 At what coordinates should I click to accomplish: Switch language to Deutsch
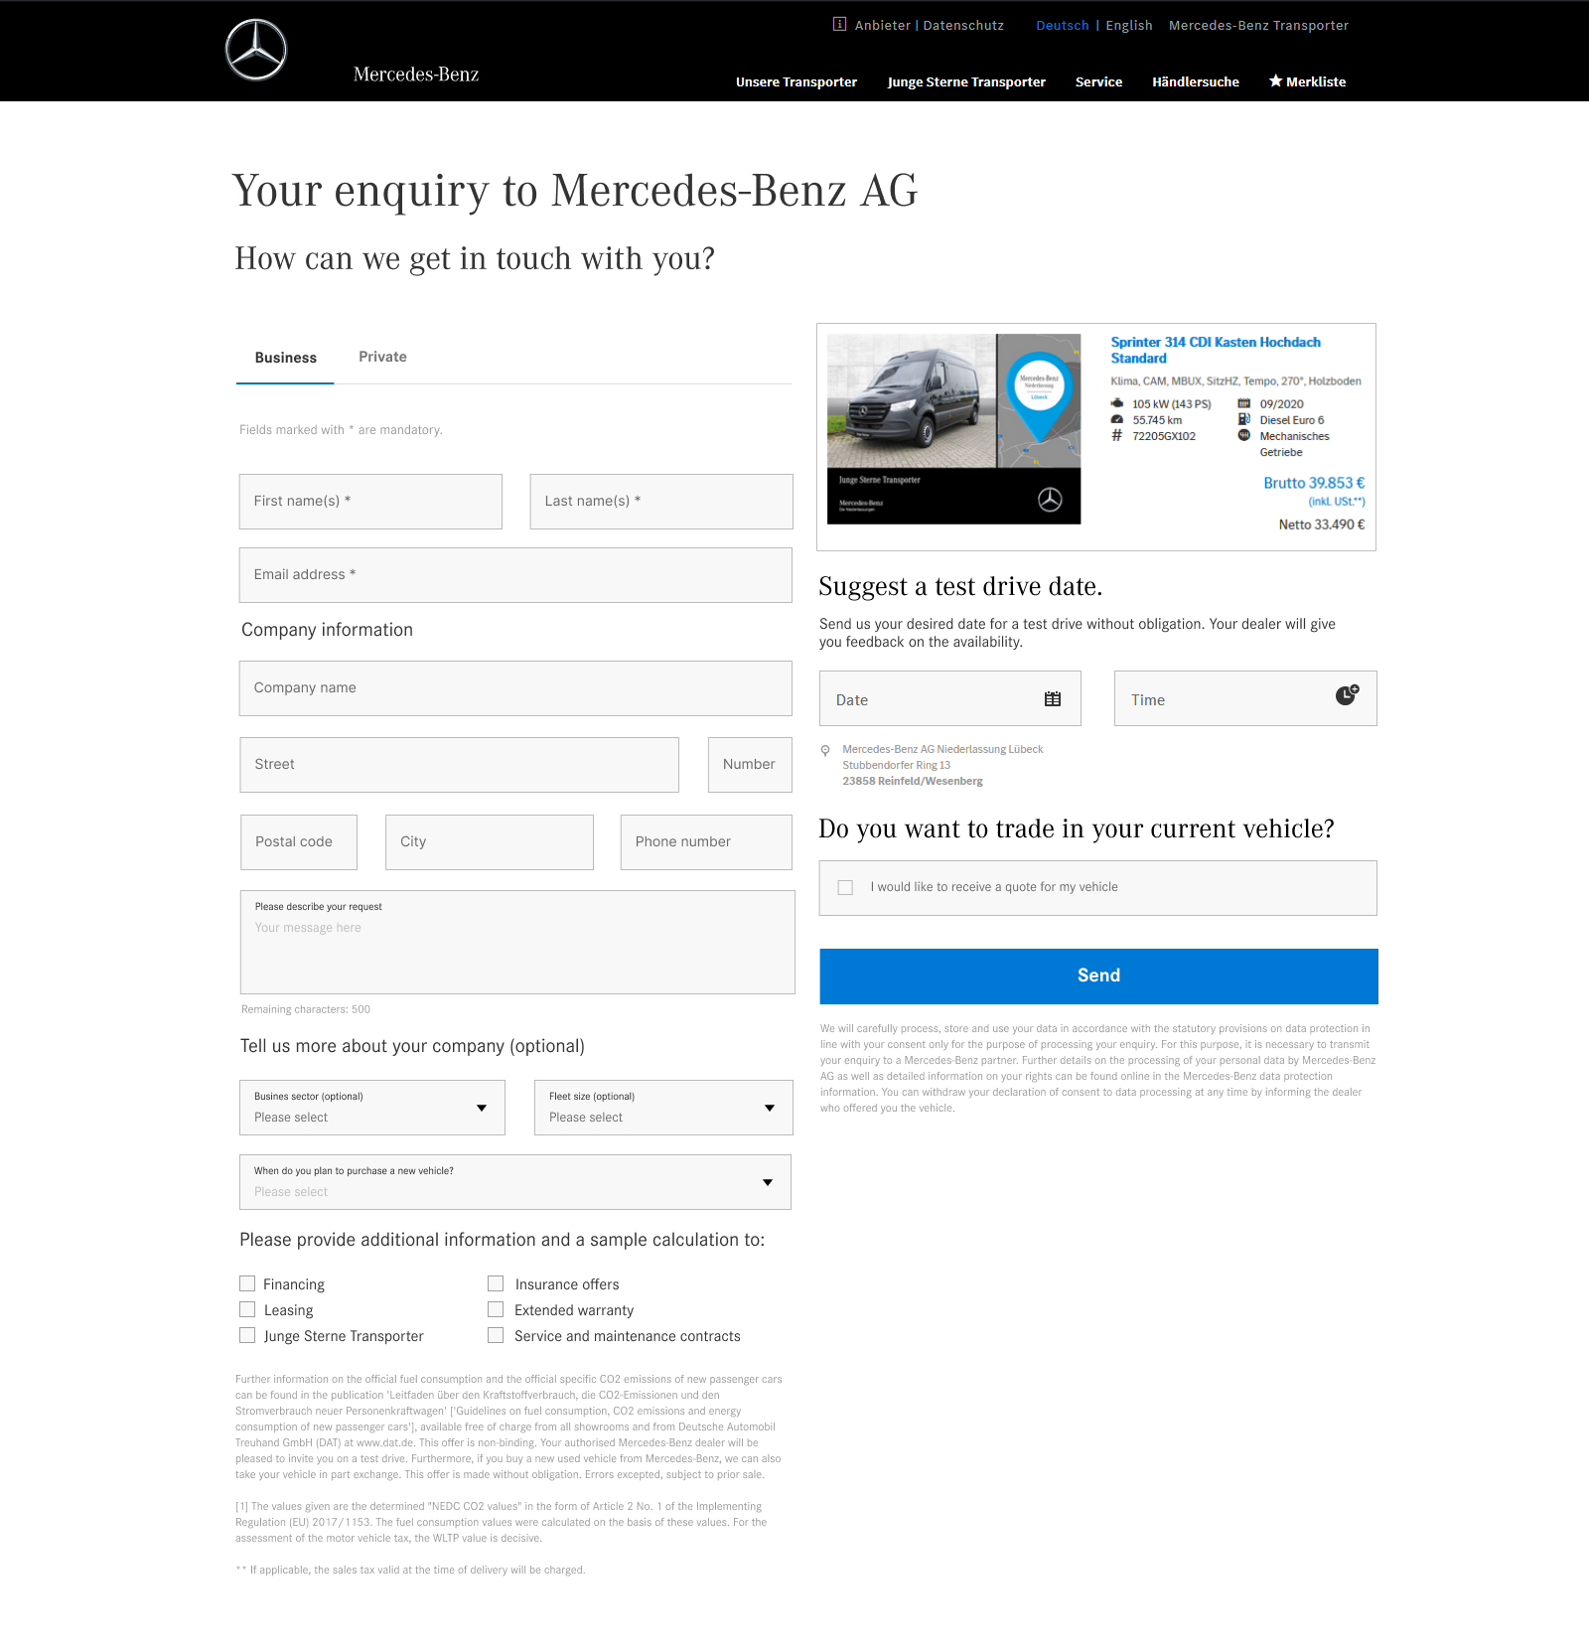(1063, 25)
